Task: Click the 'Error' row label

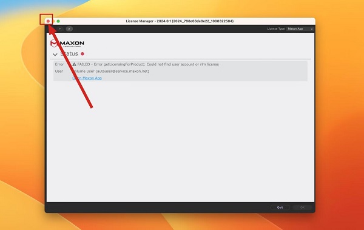Action: click(x=59, y=64)
